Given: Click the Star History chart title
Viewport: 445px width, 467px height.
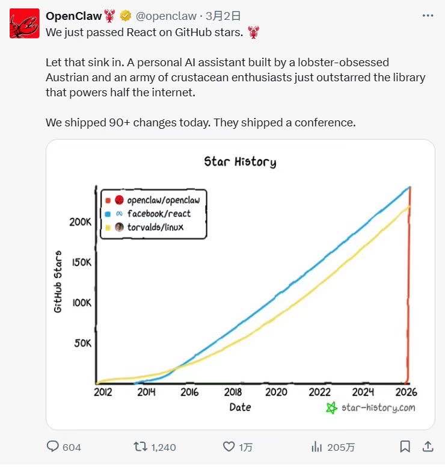Looking at the screenshot, I should (x=240, y=161).
